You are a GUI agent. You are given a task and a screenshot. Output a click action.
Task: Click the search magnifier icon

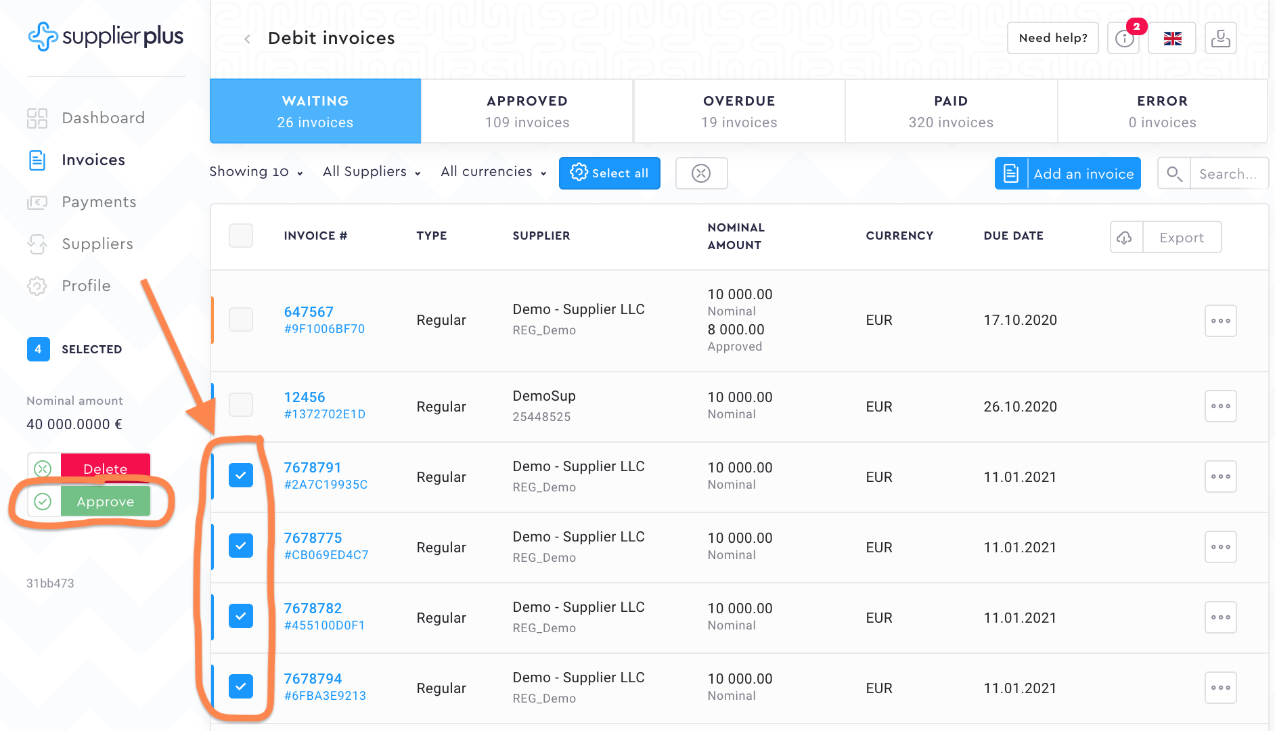click(x=1174, y=174)
